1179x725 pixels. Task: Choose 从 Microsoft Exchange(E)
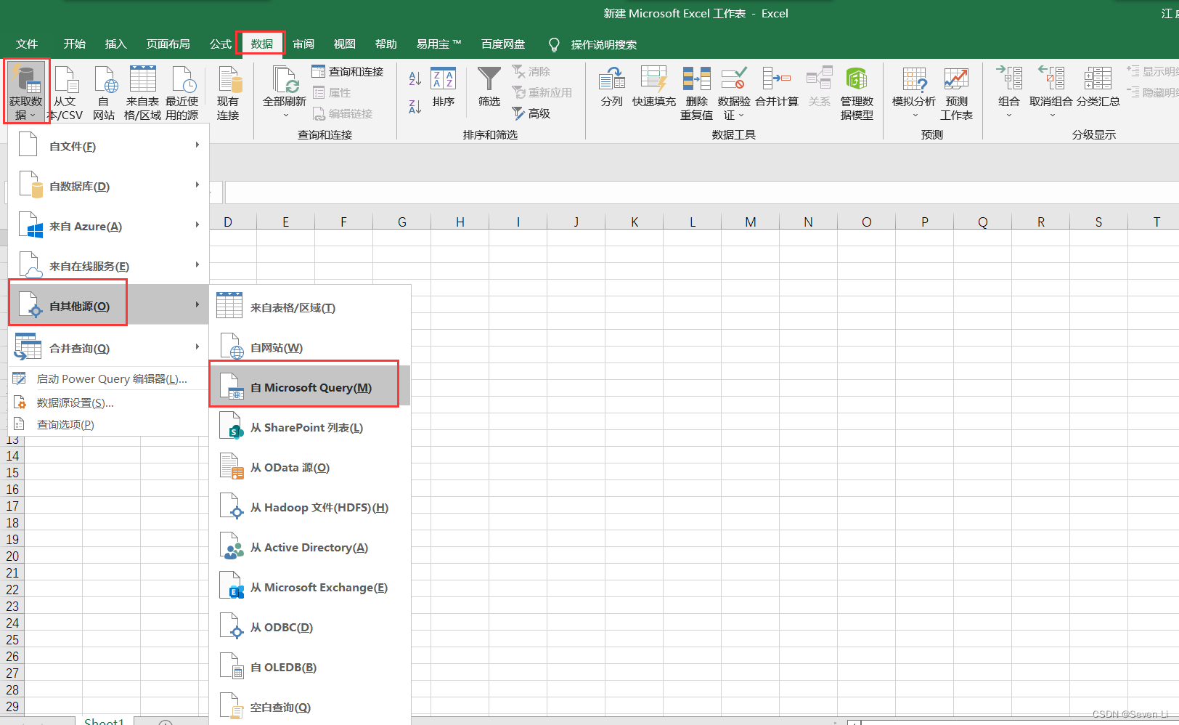[x=310, y=587]
